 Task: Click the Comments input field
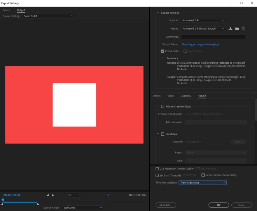tap(214, 37)
